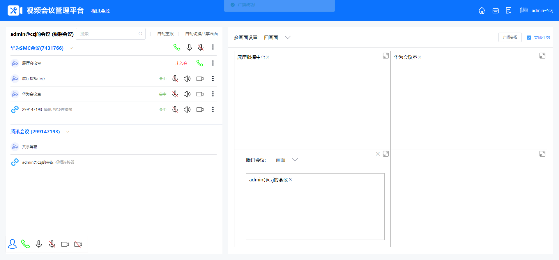The height and width of the screenshot is (260, 559).
Task: Remove 华为会议室 from the second pane
Action: pos(420,57)
